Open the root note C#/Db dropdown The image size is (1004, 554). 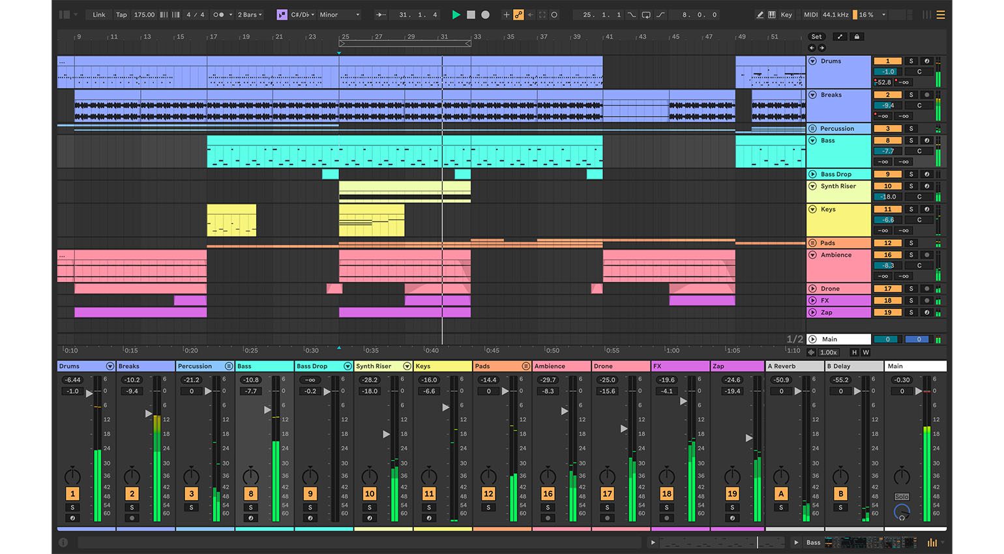[x=303, y=14]
